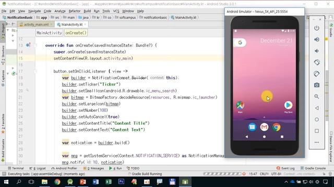334x187 pixels.
Task: Launch Gmail from emulator dock
Action: point(264,127)
